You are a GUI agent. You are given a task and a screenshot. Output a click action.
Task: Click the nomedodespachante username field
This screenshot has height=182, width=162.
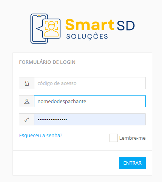[90, 101]
